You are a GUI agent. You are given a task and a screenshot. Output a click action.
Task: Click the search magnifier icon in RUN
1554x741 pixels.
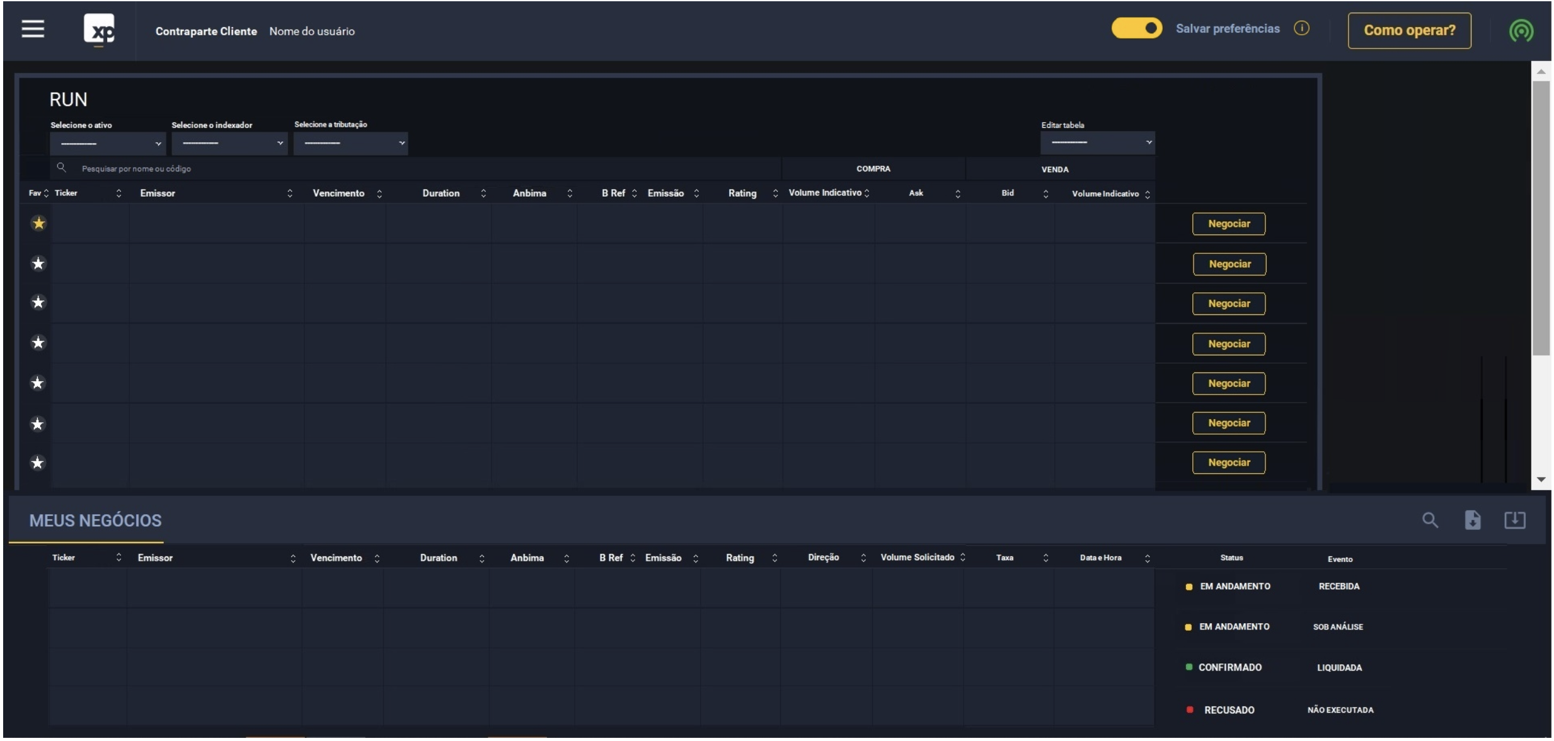[61, 168]
